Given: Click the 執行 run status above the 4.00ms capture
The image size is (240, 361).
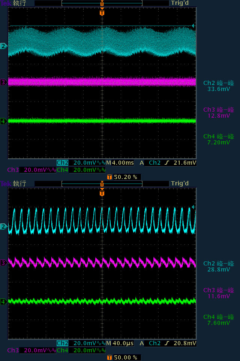Looking at the screenshot, I should click(19, 3).
